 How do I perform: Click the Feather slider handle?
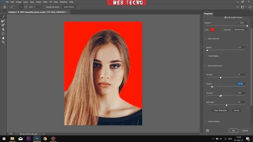(x=212, y=87)
